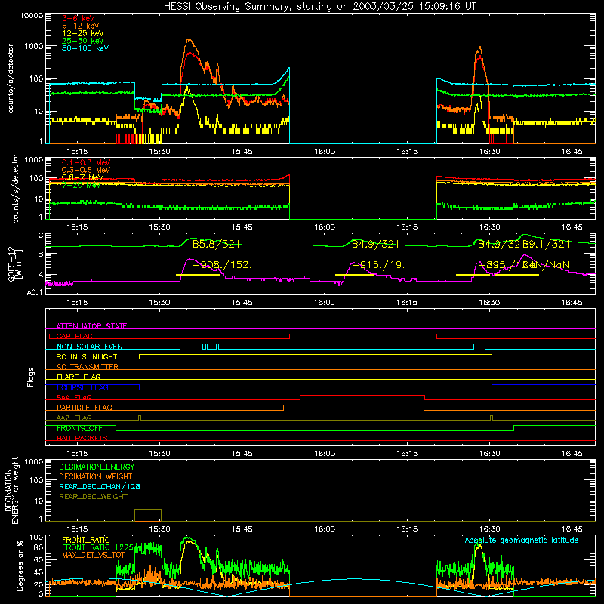Click the AAZ FLAG label
The width and height of the screenshot is (604, 604).
[x=74, y=418]
